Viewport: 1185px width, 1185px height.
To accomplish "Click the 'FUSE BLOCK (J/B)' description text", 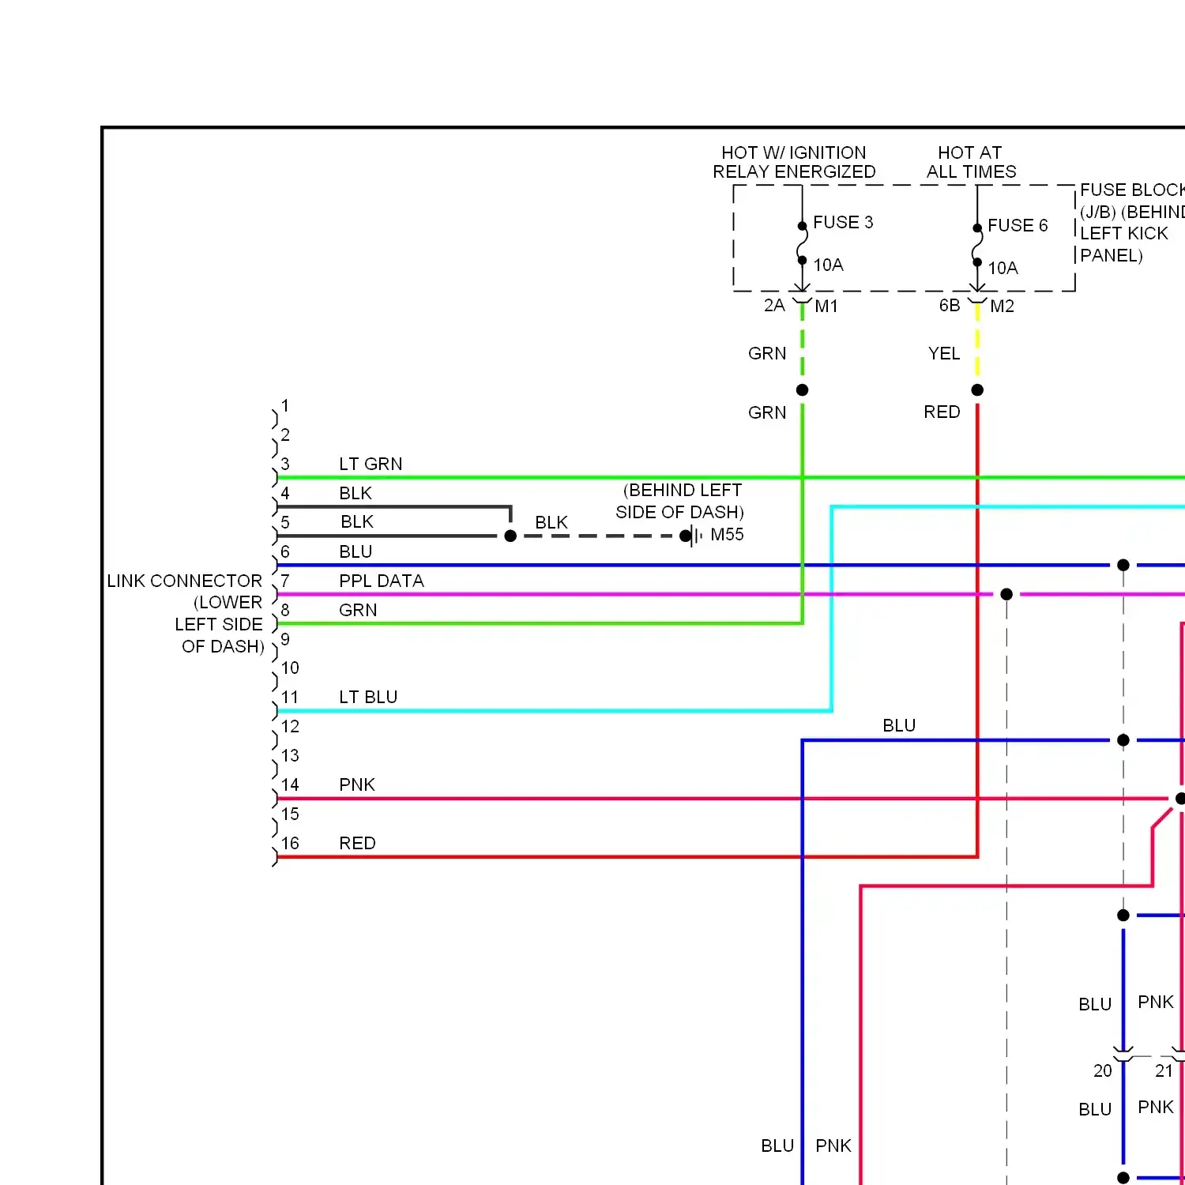I will (1132, 223).
